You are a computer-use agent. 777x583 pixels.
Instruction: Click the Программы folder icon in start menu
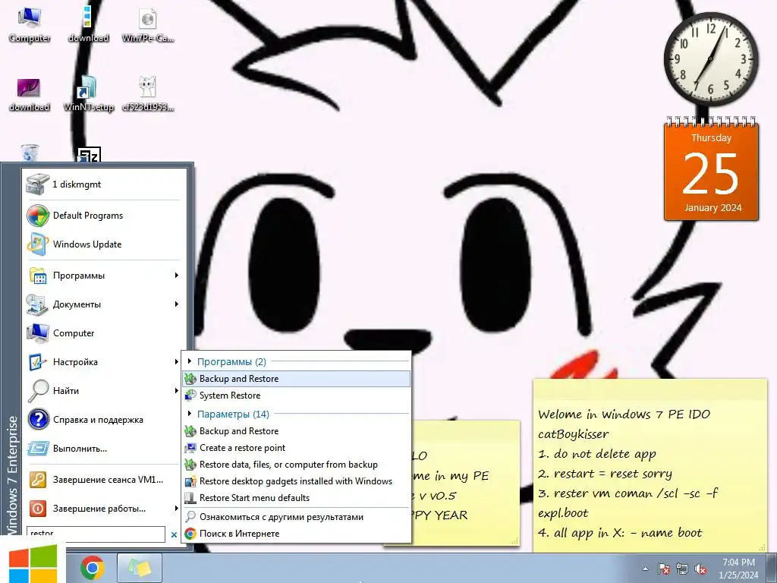click(x=38, y=276)
